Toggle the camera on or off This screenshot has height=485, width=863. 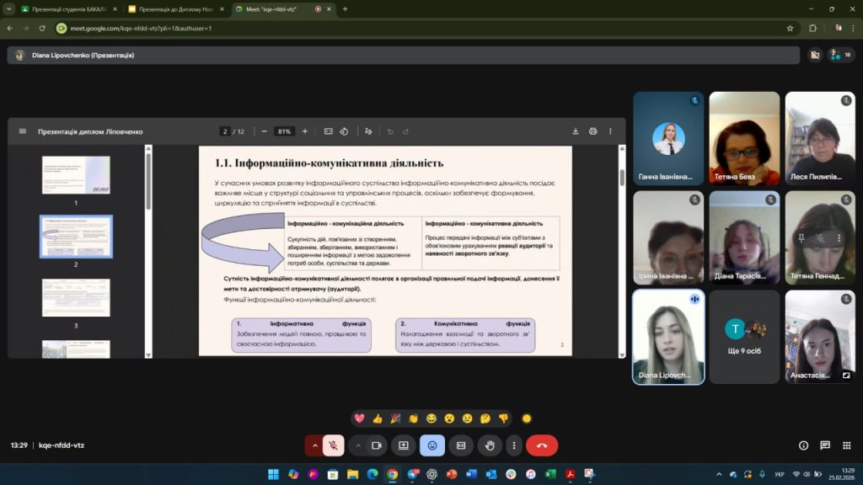tap(377, 445)
